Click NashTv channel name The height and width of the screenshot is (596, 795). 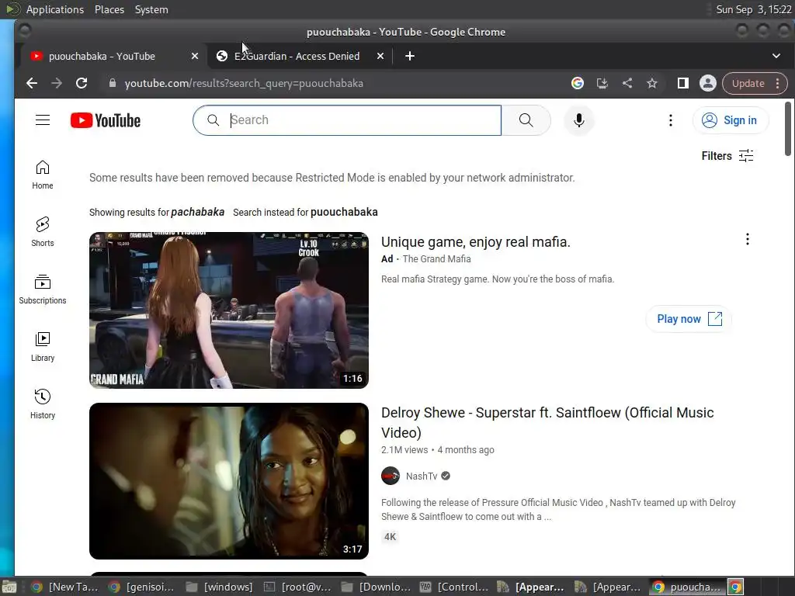(422, 476)
